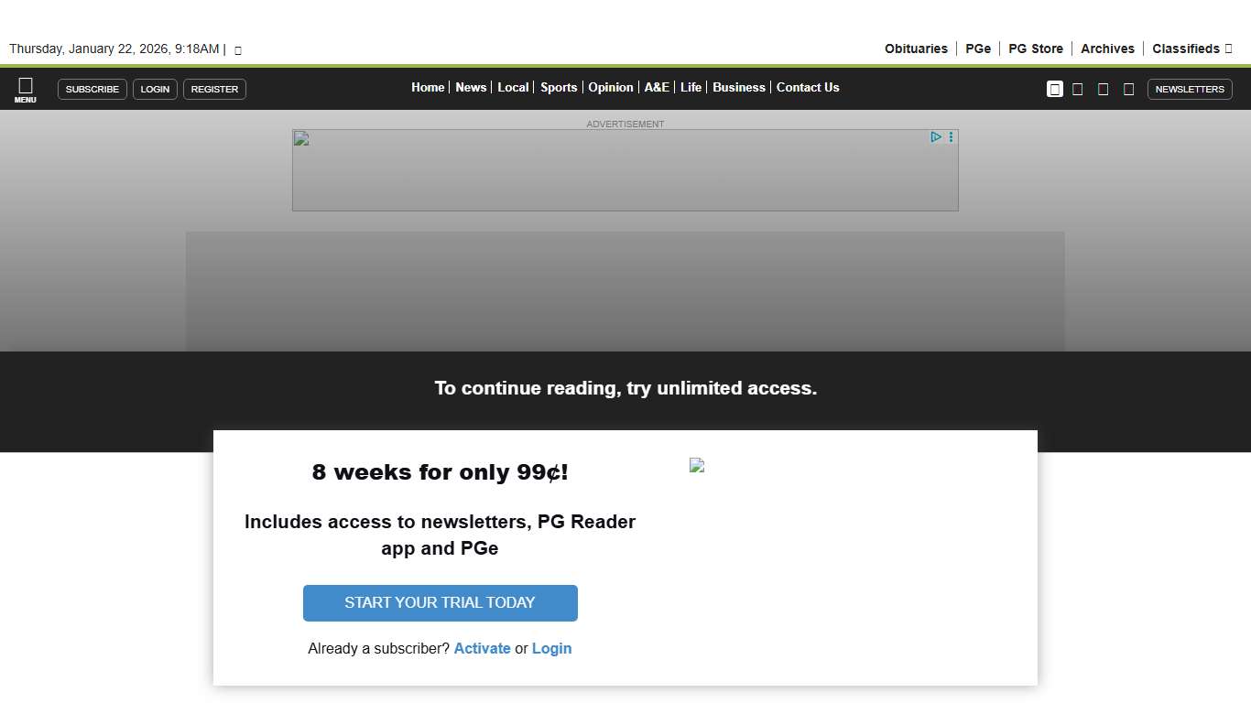This screenshot has height=703, width=1251.
Task: Open the ad's three-dot options icon
Action: (x=952, y=137)
